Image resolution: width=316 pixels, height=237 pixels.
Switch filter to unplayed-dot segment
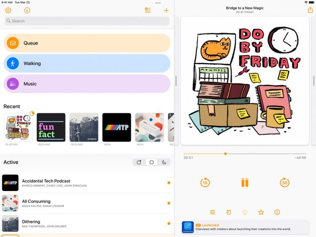pos(139,162)
